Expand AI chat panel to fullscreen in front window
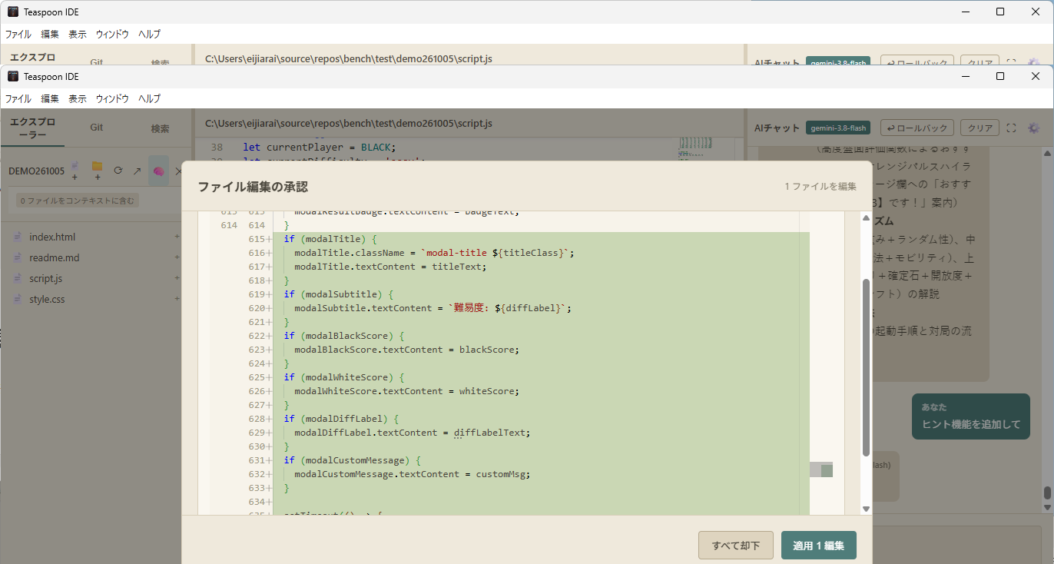 coord(1011,128)
